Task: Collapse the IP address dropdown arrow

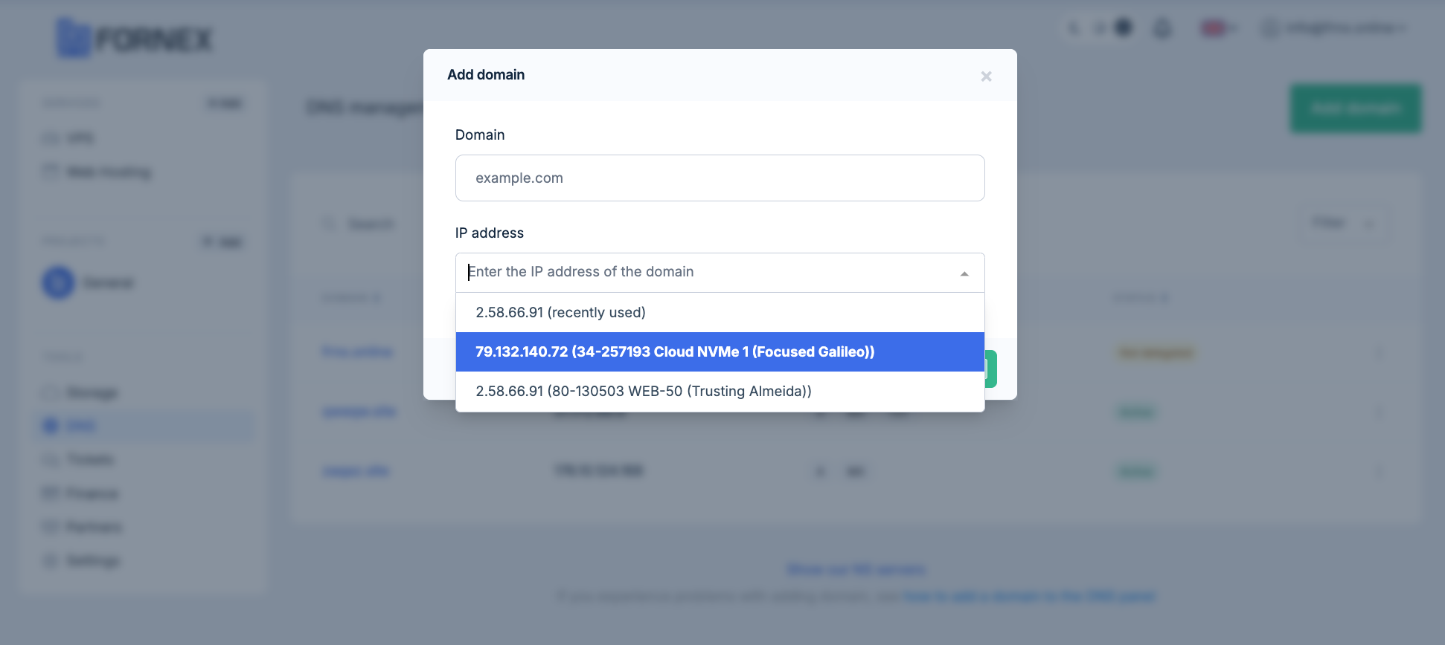Action: point(964,273)
